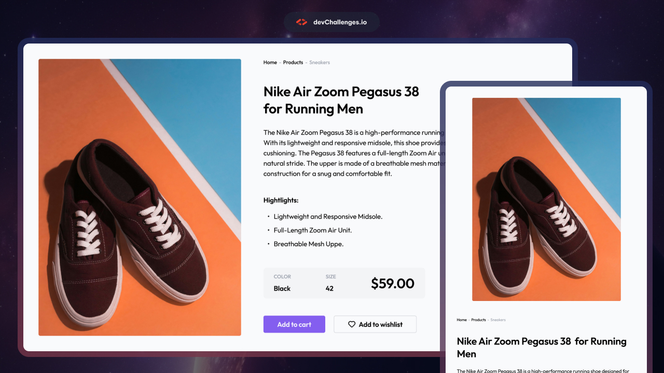
Task: Select the product photo of the sneakers
Action: pyautogui.click(x=140, y=197)
